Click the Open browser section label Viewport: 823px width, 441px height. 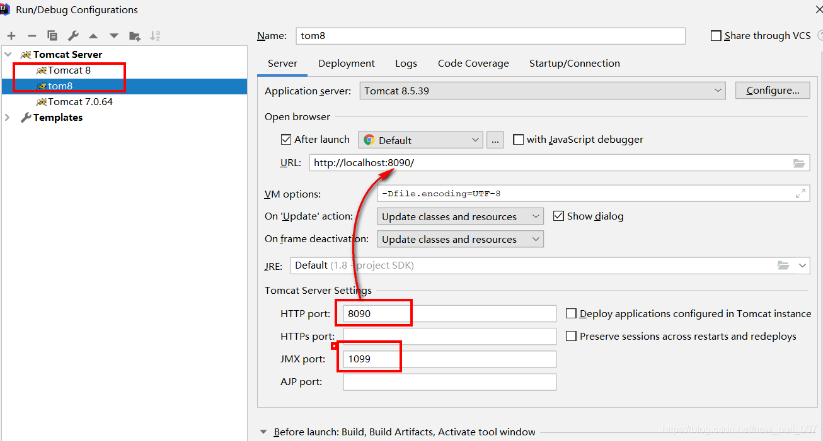click(x=297, y=117)
